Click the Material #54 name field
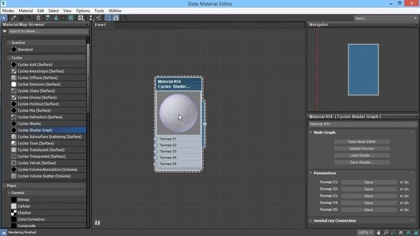 [x=362, y=124]
